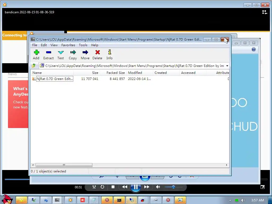The width and height of the screenshot is (272, 204).
Task: Pause the media player video
Action: coord(136,187)
